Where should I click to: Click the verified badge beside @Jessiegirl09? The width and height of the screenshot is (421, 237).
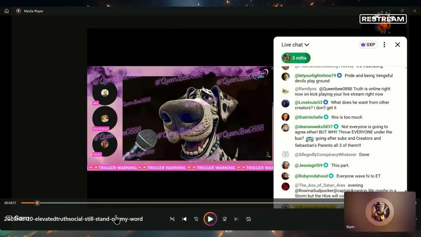click(326, 165)
